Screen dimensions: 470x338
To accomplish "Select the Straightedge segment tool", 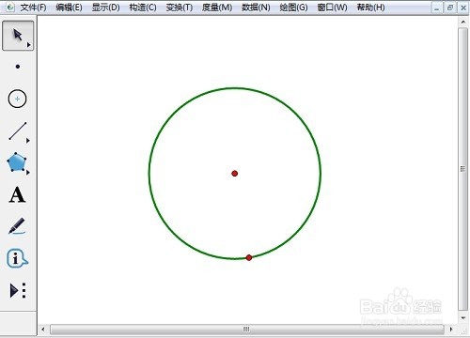I will 18,131.
